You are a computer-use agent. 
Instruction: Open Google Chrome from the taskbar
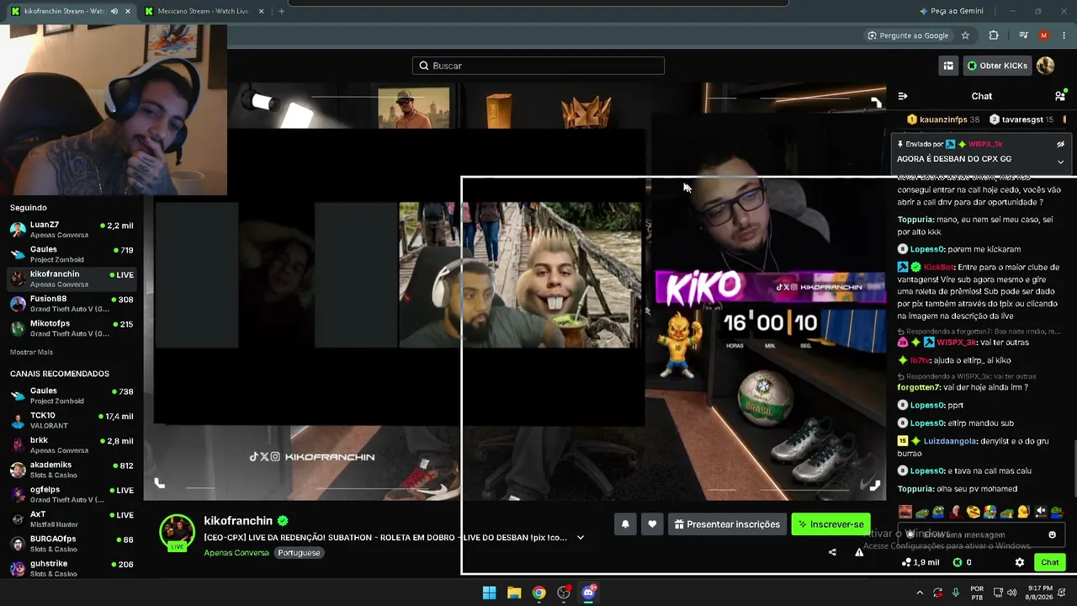[538, 593]
